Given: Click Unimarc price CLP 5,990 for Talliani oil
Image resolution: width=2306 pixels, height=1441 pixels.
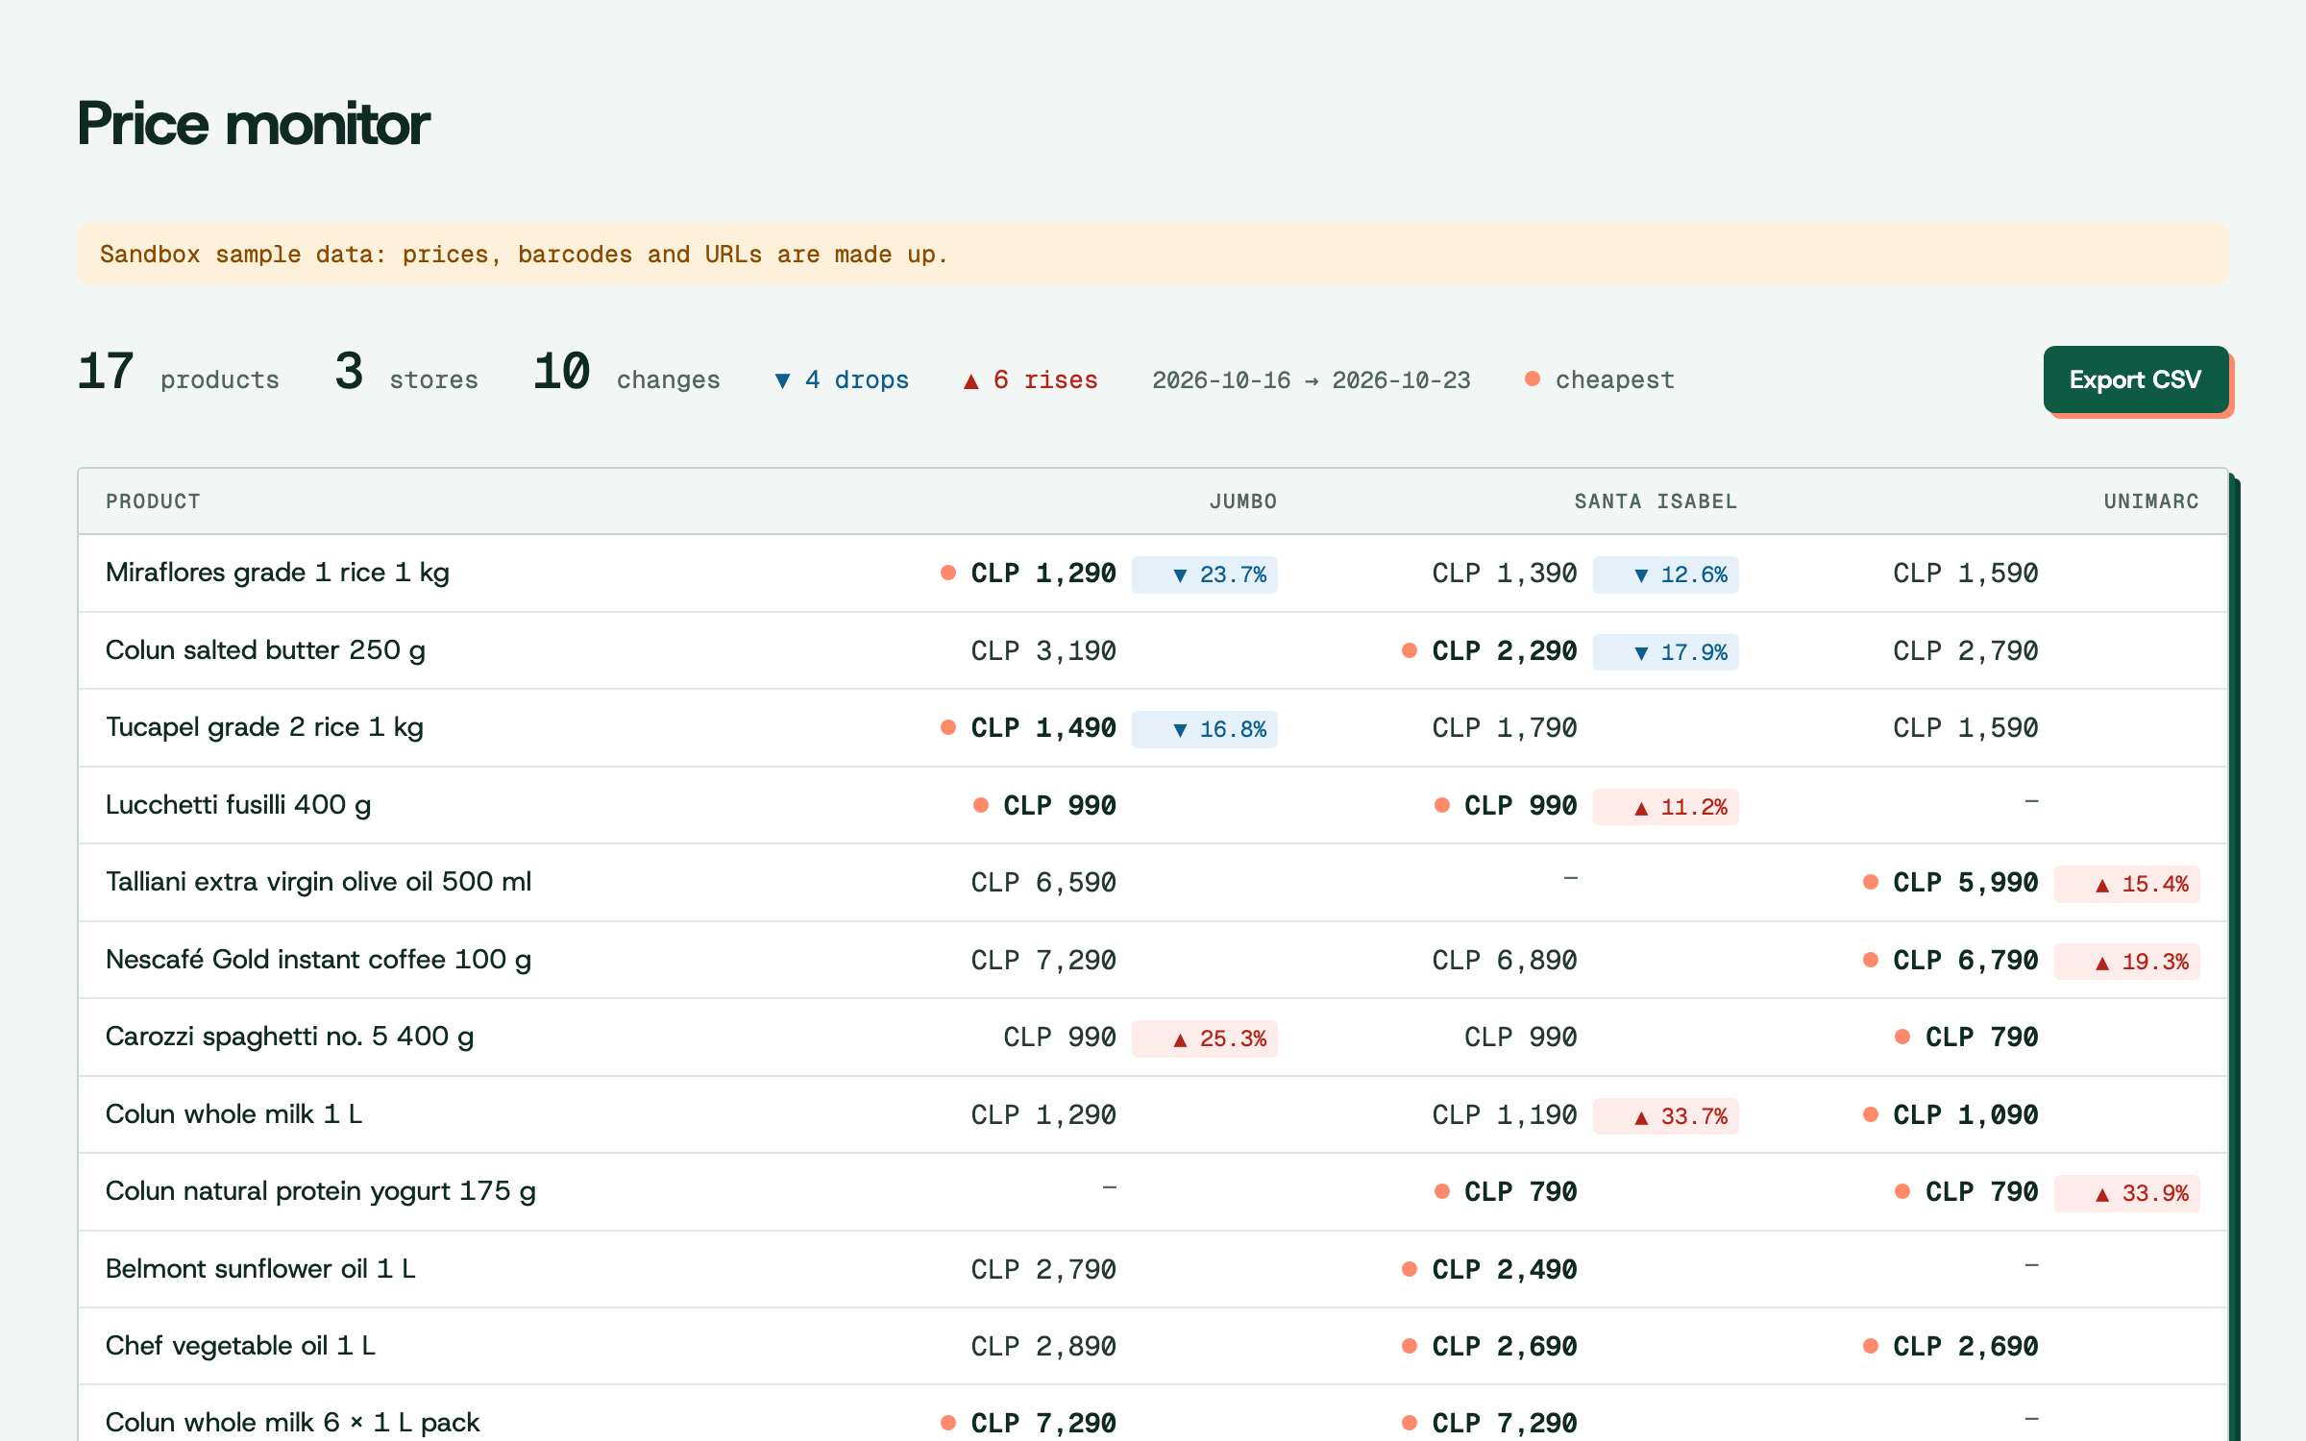Looking at the screenshot, I should 1966,883.
